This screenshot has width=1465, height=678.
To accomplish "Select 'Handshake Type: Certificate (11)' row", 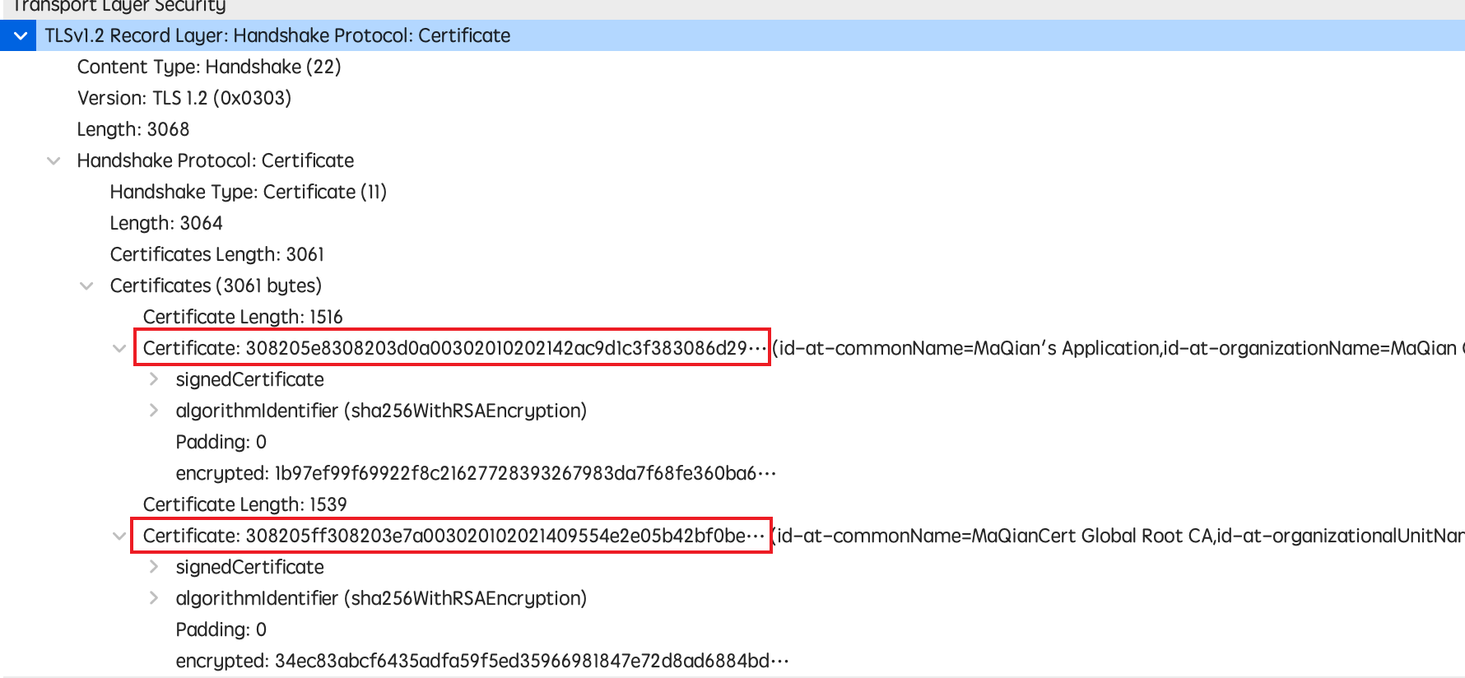I will 249,192.
